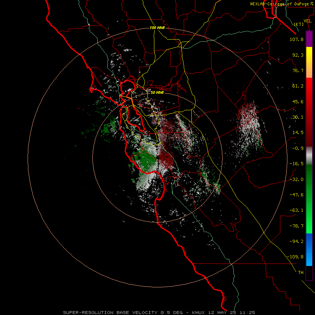Click the 61.2 velocity scale value
Image resolution: width=315 pixels, height=315 pixels.
[x=298, y=86]
